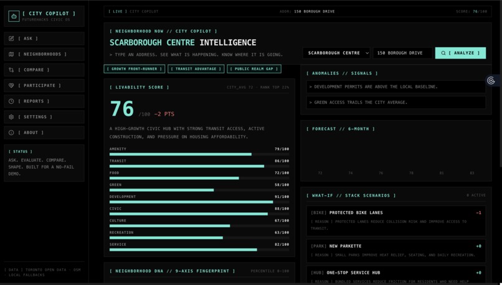502x285 pixels.
Task: Click the Anomalies Signals panel title
Action: coord(342,73)
